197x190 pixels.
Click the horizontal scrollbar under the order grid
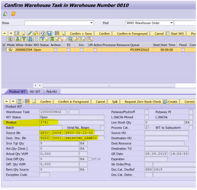108,85
